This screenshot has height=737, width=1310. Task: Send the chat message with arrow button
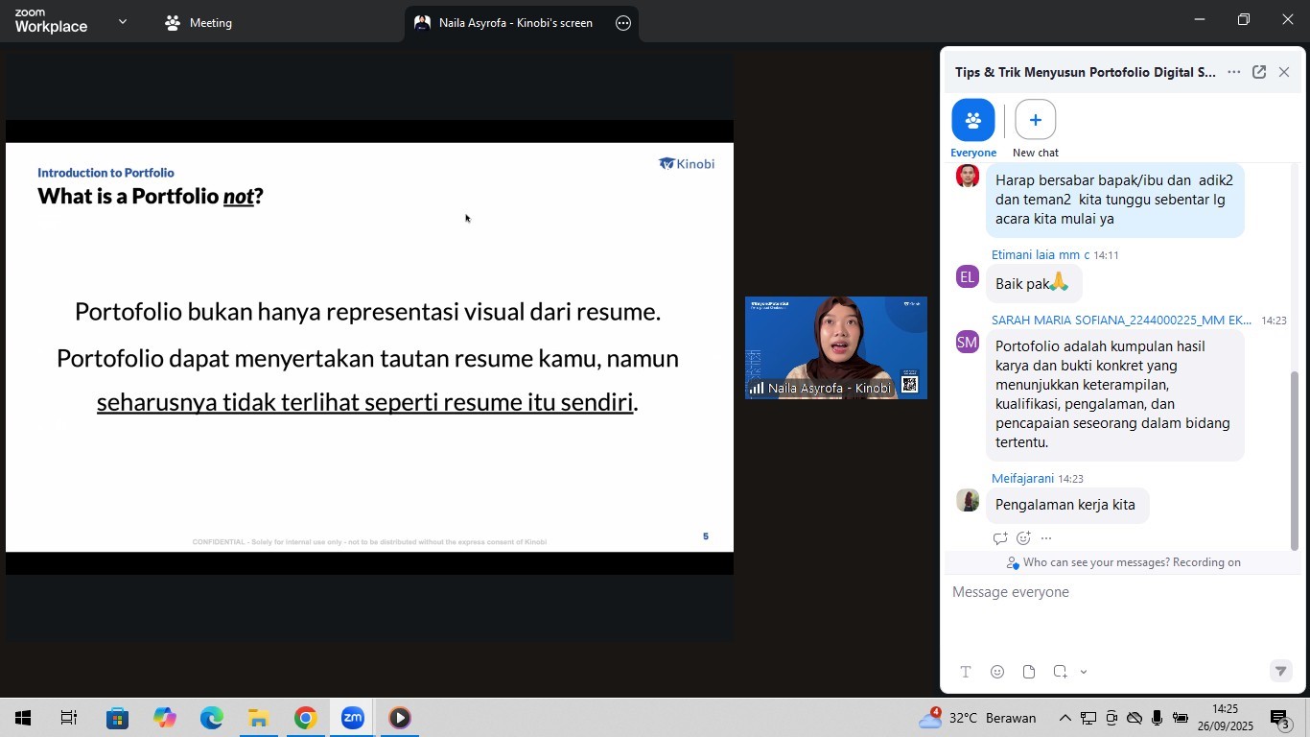(x=1280, y=672)
